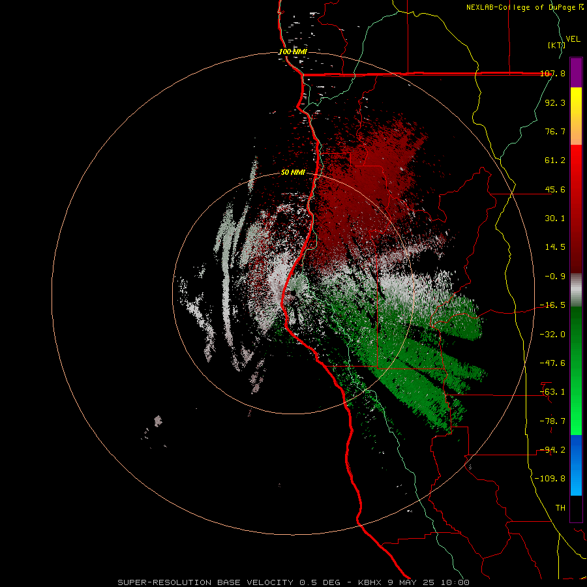Click the -16.5 scale value
Image resolution: width=587 pixels, height=587 pixels.
[x=553, y=305]
